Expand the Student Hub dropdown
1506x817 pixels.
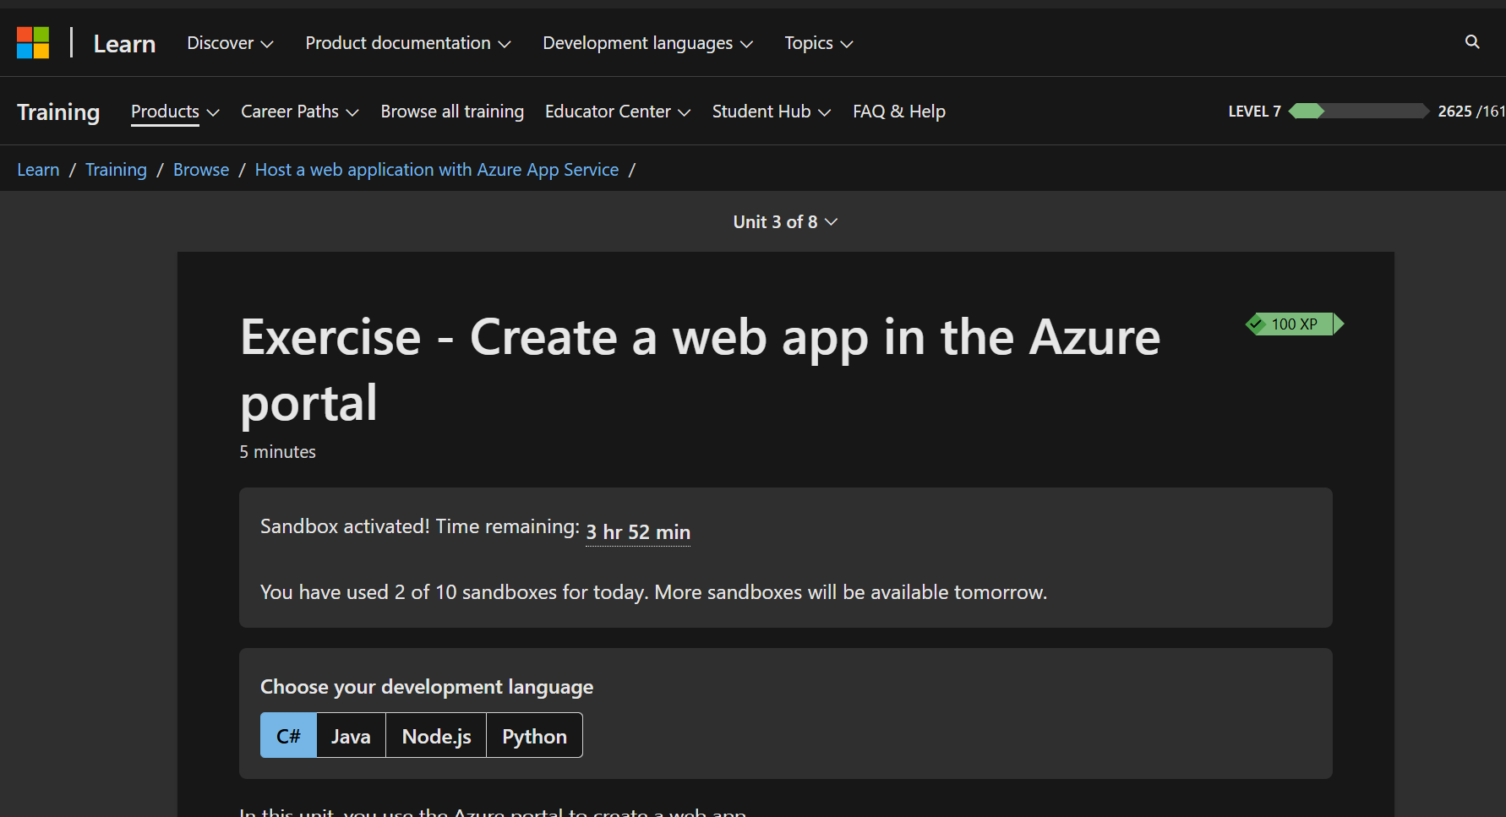(772, 112)
